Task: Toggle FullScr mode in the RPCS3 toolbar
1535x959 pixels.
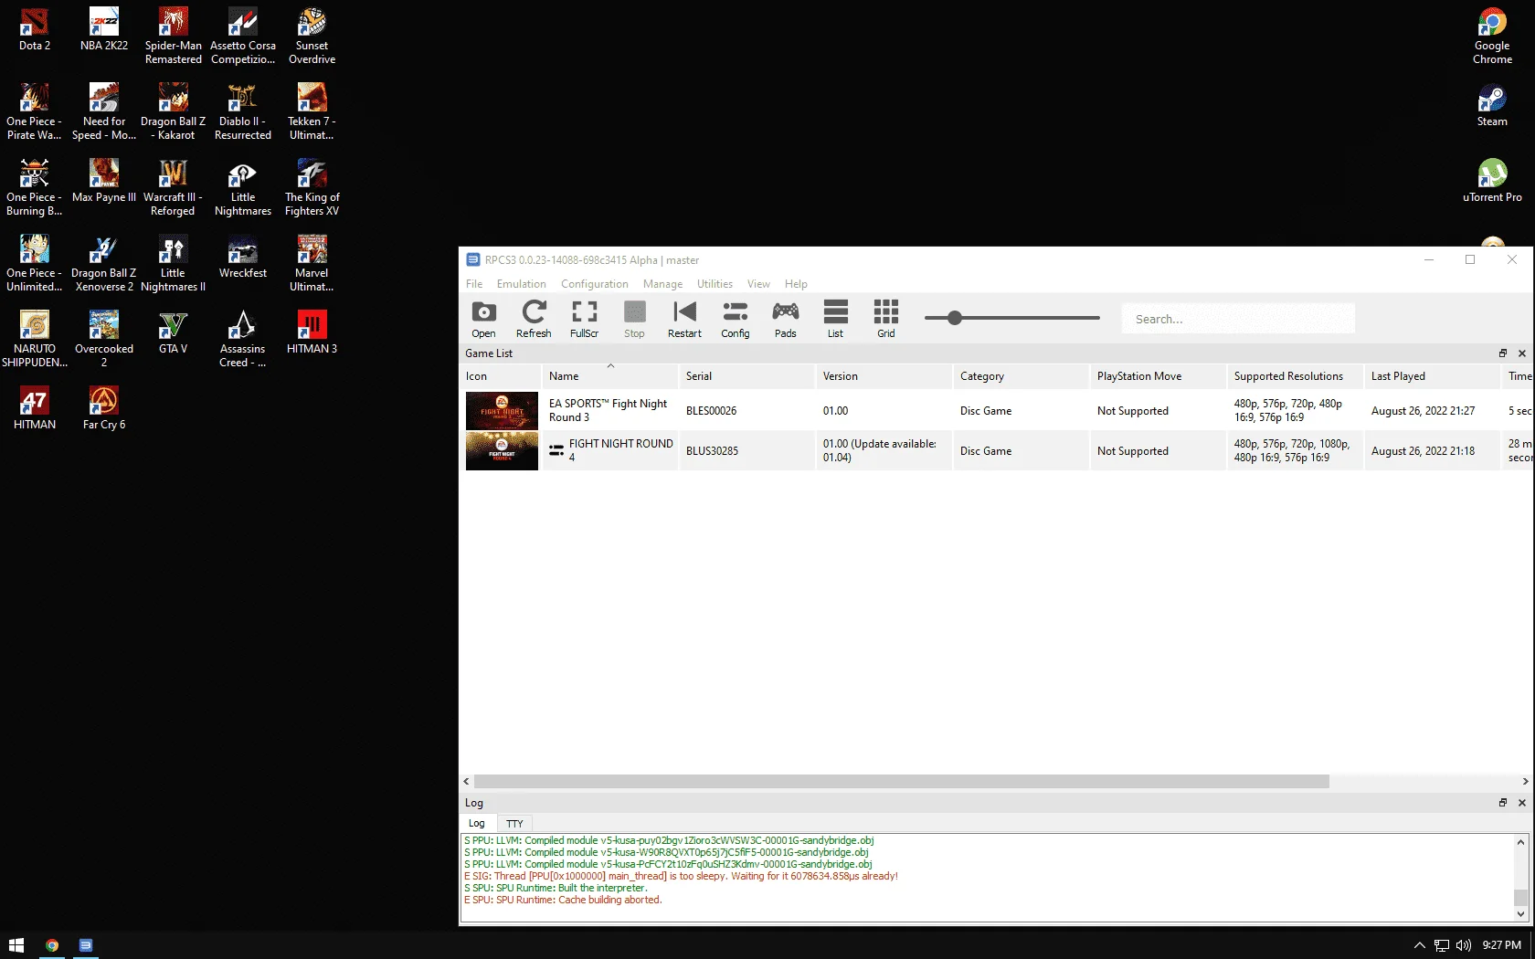Action: (584, 319)
